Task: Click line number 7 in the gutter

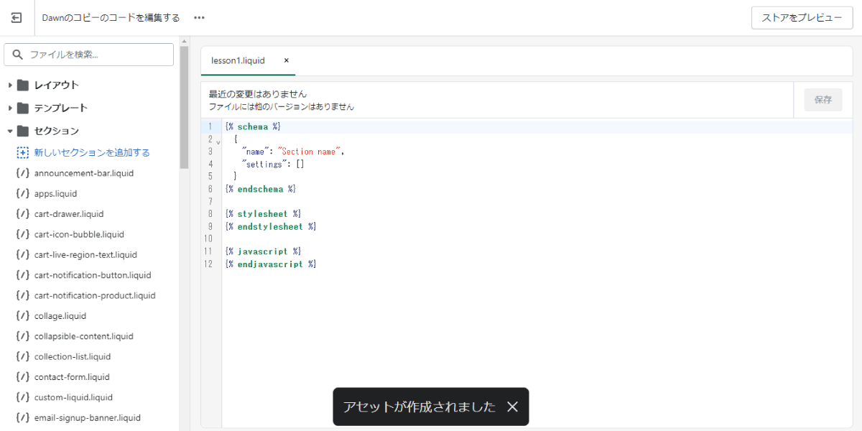Action: pos(210,201)
